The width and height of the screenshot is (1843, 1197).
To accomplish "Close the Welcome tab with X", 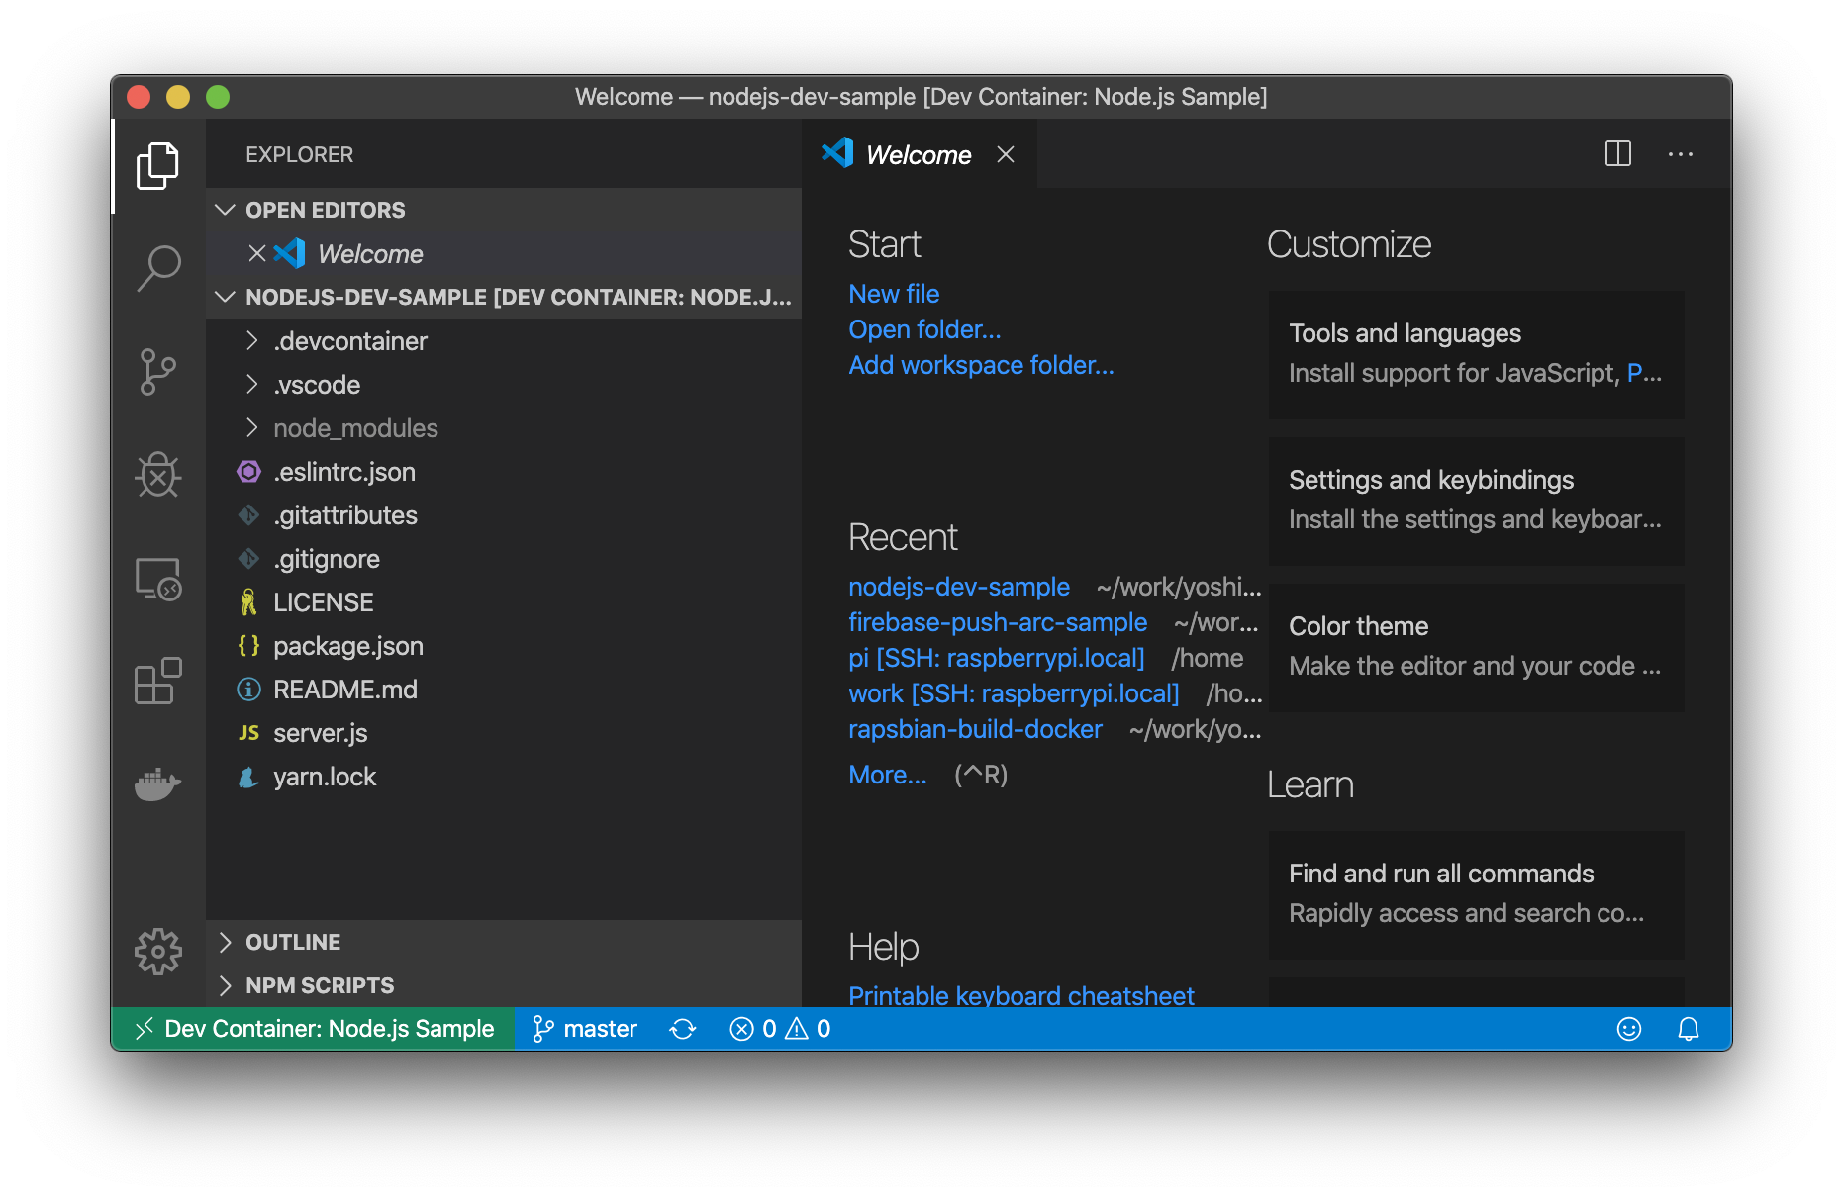I will click(x=1006, y=154).
